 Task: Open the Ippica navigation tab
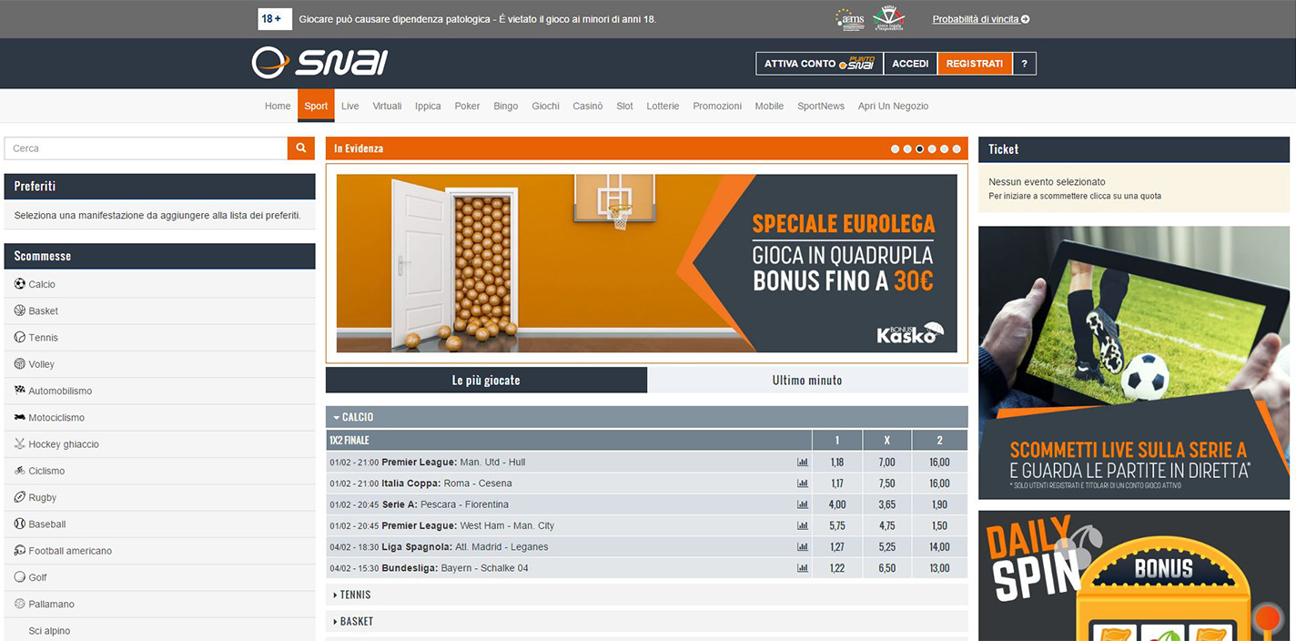point(428,106)
